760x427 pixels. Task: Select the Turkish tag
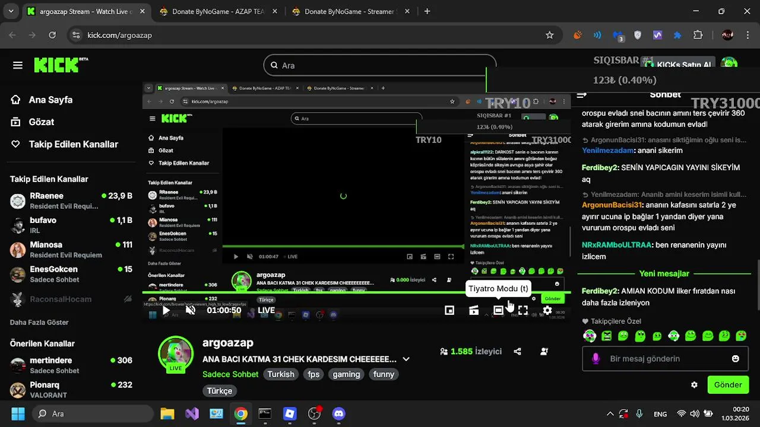tap(281, 374)
